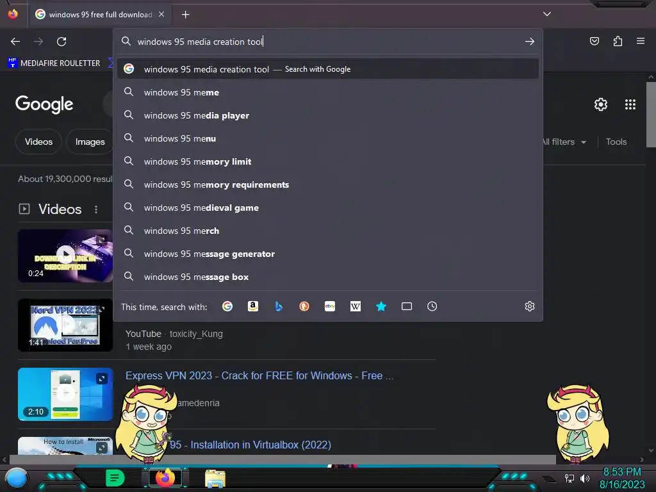The height and width of the screenshot is (492, 656).
Task: Search this time with Amazon icon
Action: 252,306
